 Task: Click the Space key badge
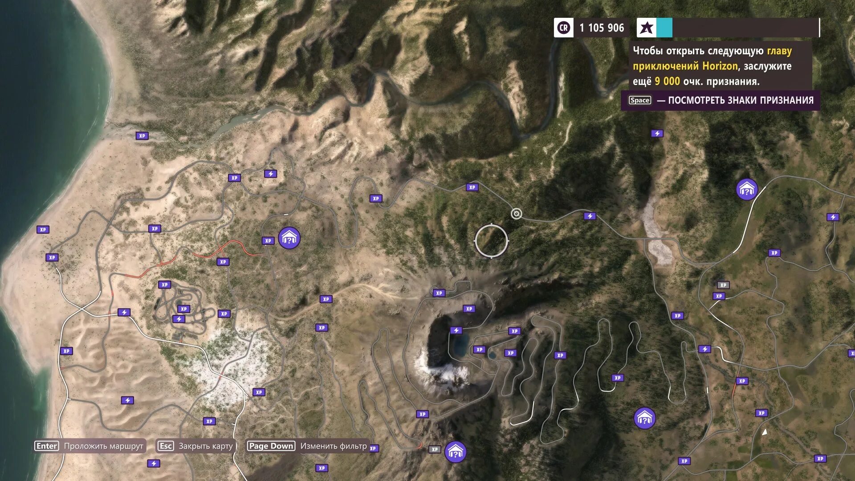pyautogui.click(x=640, y=100)
